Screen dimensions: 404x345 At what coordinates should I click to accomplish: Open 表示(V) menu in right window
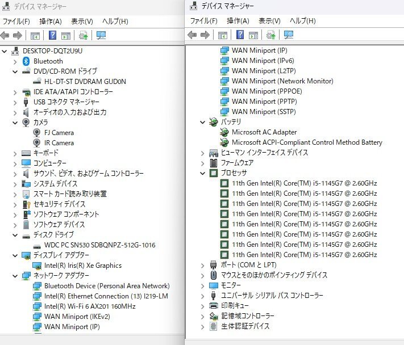(x=269, y=21)
